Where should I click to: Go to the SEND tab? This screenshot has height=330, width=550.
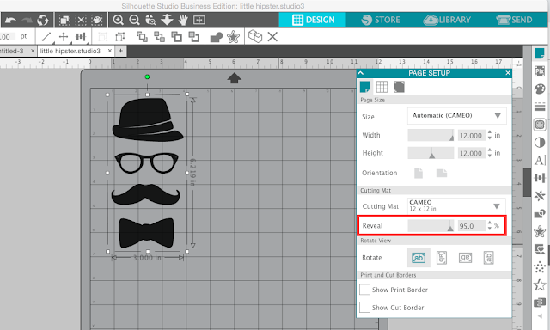tap(515, 20)
